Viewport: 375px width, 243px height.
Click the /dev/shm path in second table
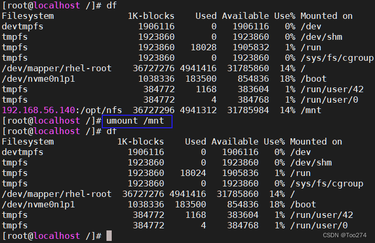click(x=311, y=163)
